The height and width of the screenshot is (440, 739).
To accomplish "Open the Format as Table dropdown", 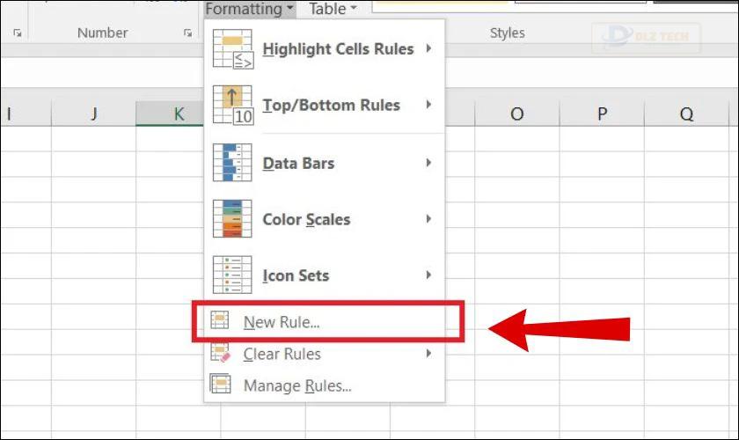I will click(x=333, y=9).
